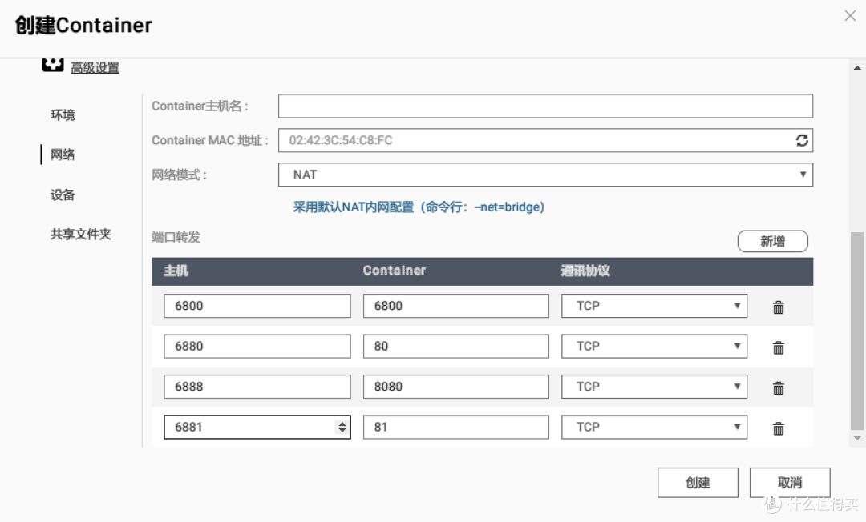This screenshot has width=866, height=522.
Task: Click the stepper arrows on host port 6881
Action: coord(342,428)
